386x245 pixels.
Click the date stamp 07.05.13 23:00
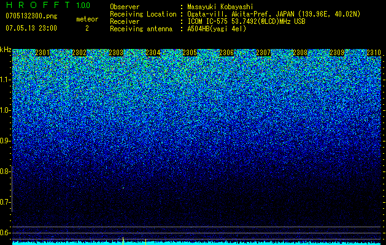pyautogui.click(x=31, y=28)
